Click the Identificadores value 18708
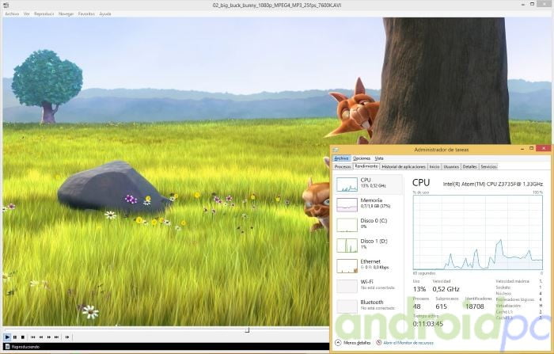Image resolution: width=554 pixels, height=354 pixels. coord(475,306)
